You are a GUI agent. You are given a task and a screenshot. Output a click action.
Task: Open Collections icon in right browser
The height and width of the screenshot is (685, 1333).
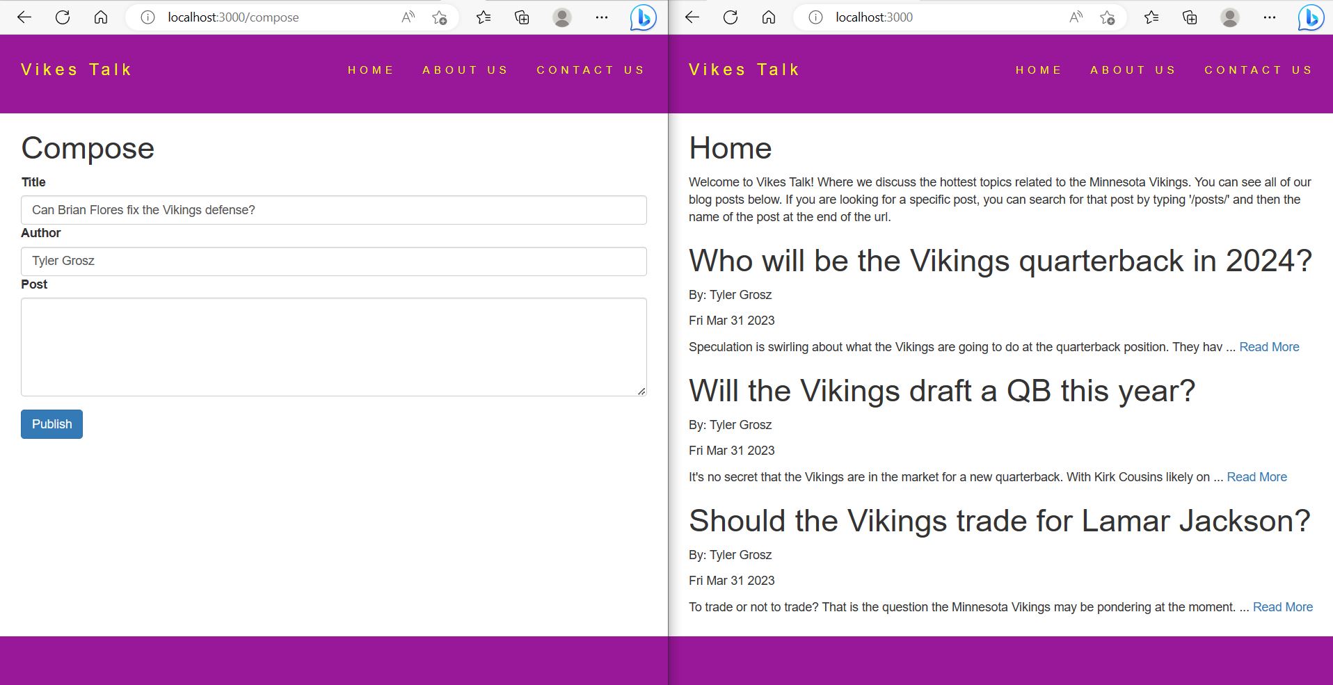1190,17
